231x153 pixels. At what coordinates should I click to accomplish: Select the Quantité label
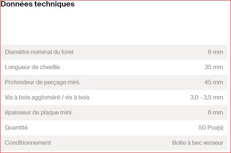pos(16,127)
